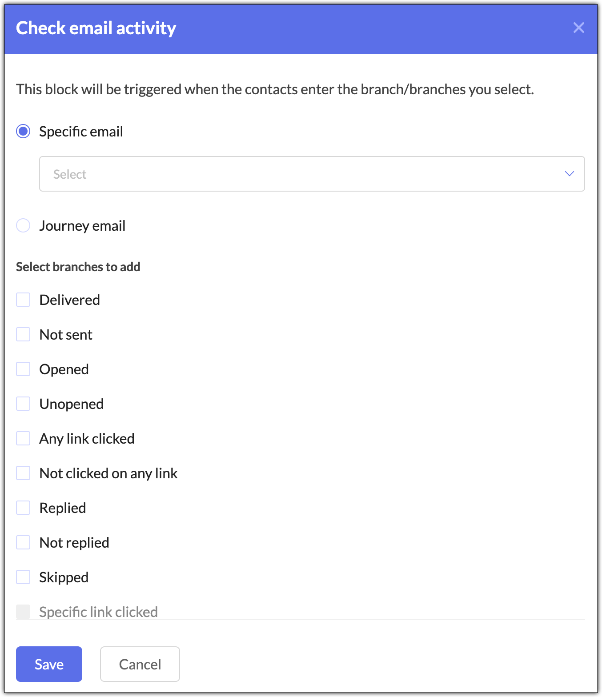Enable the Not sent branch
This screenshot has height=697, width=602.
click(x=23, y=334)
